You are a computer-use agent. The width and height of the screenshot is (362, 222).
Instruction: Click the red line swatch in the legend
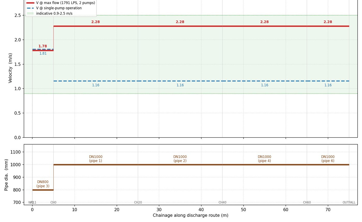tap(31, 3)
